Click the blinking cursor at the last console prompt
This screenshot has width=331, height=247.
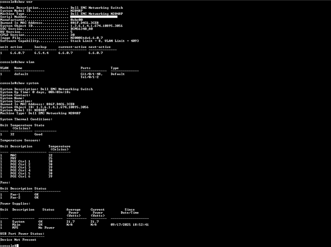[17, 245]
